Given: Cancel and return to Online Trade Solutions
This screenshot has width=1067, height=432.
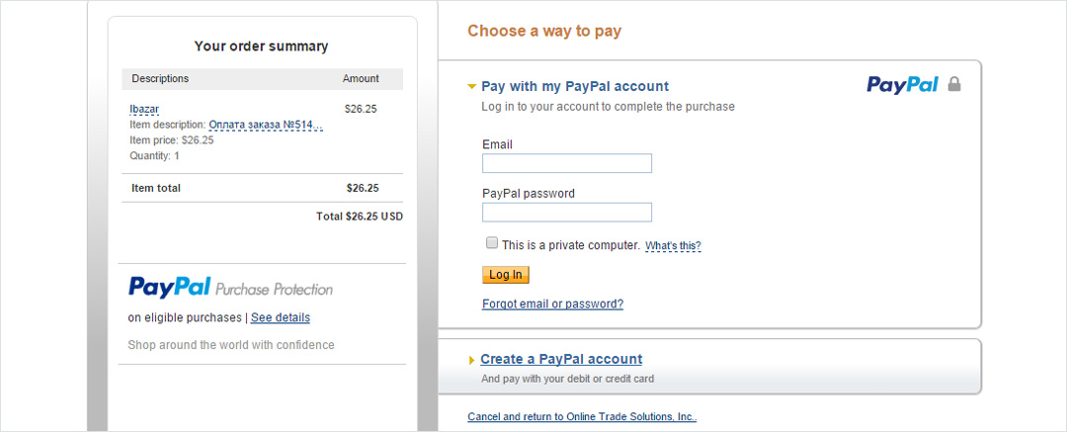Looking at the screenshot, I should point(582,417).
